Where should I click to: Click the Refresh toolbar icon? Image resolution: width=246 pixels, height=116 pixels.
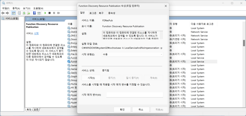(x=24, y=13)
